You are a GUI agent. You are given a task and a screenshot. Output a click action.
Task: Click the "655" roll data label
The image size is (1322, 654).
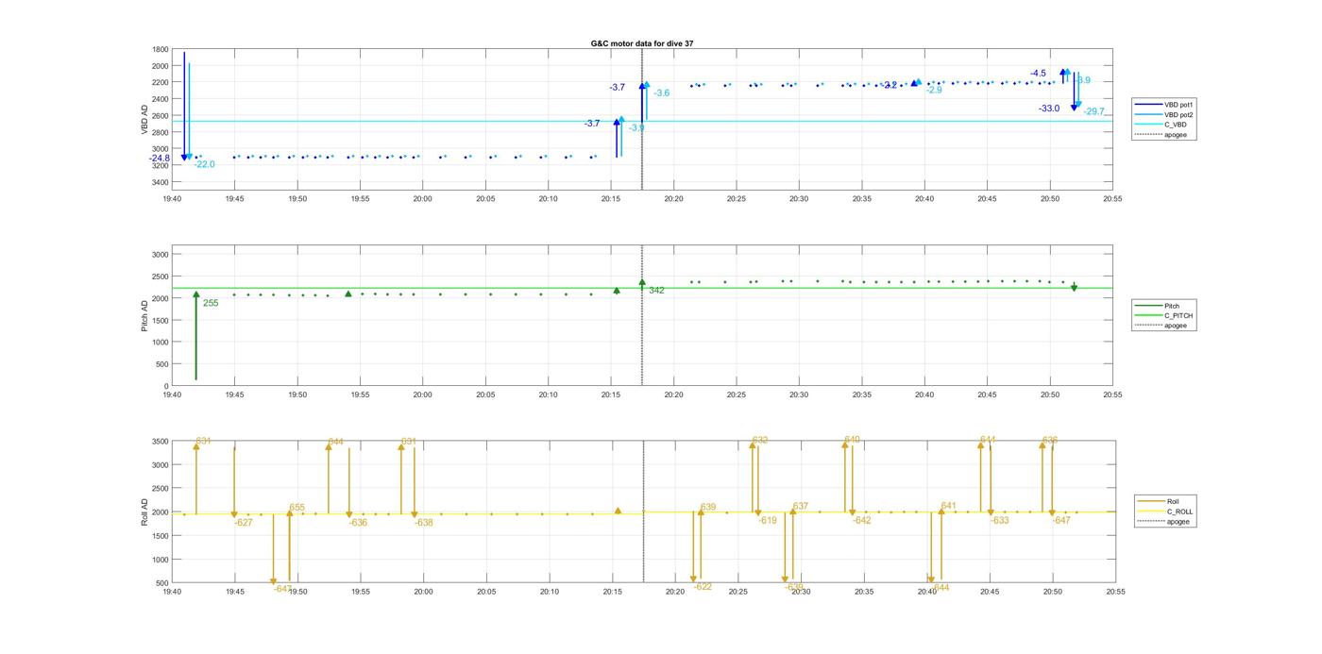point(297,508)
